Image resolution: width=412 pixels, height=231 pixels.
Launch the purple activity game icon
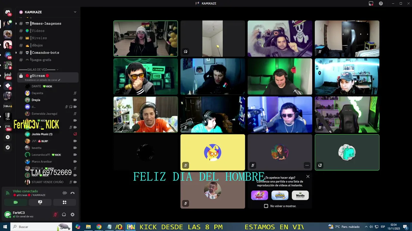click(259, 195)
